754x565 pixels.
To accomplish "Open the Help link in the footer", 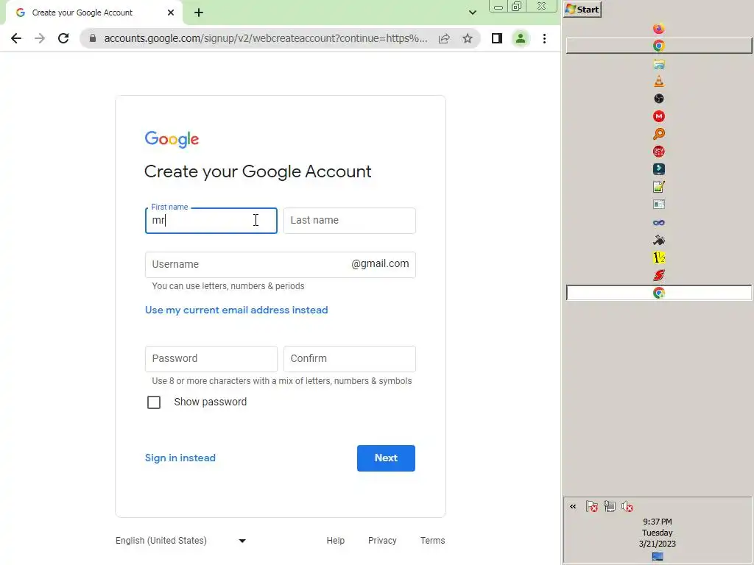I will (x=336, y=541).
